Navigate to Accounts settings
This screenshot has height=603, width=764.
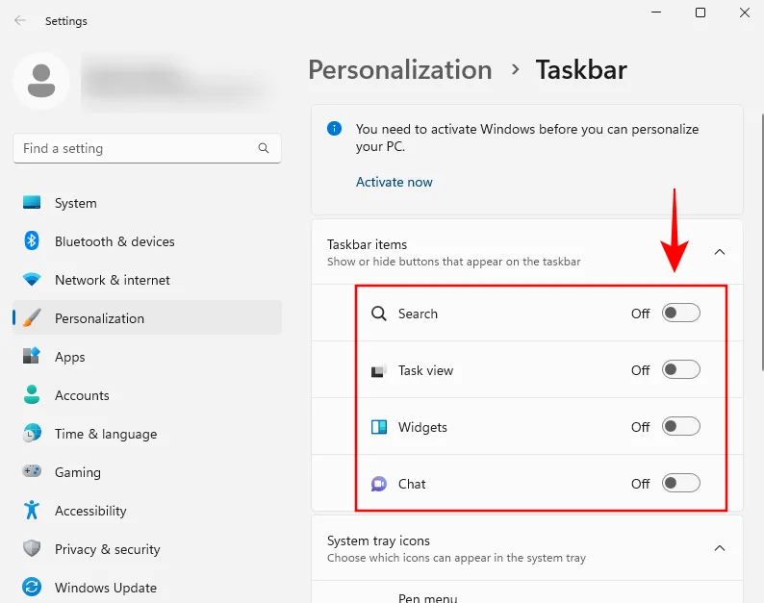coord(147,395)
